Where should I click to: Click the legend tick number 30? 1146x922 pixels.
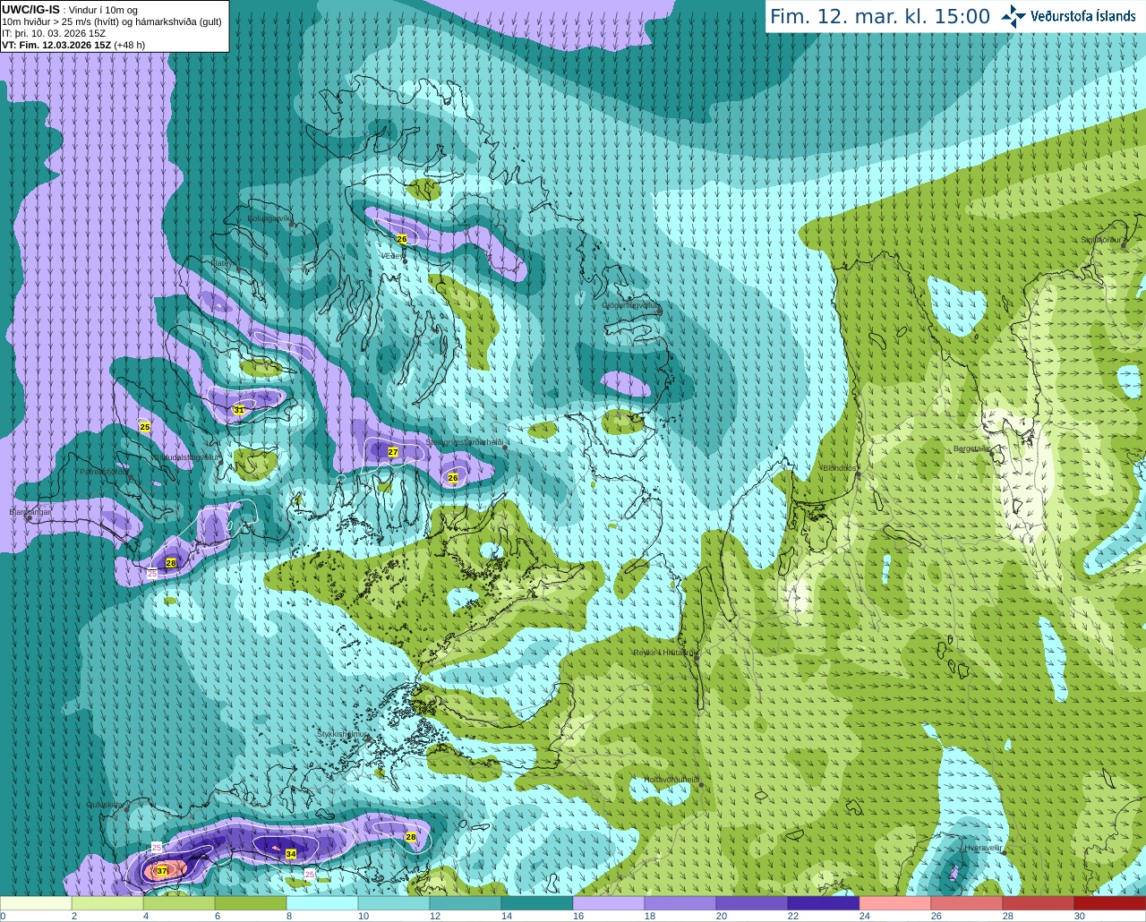pos(1080,916)
